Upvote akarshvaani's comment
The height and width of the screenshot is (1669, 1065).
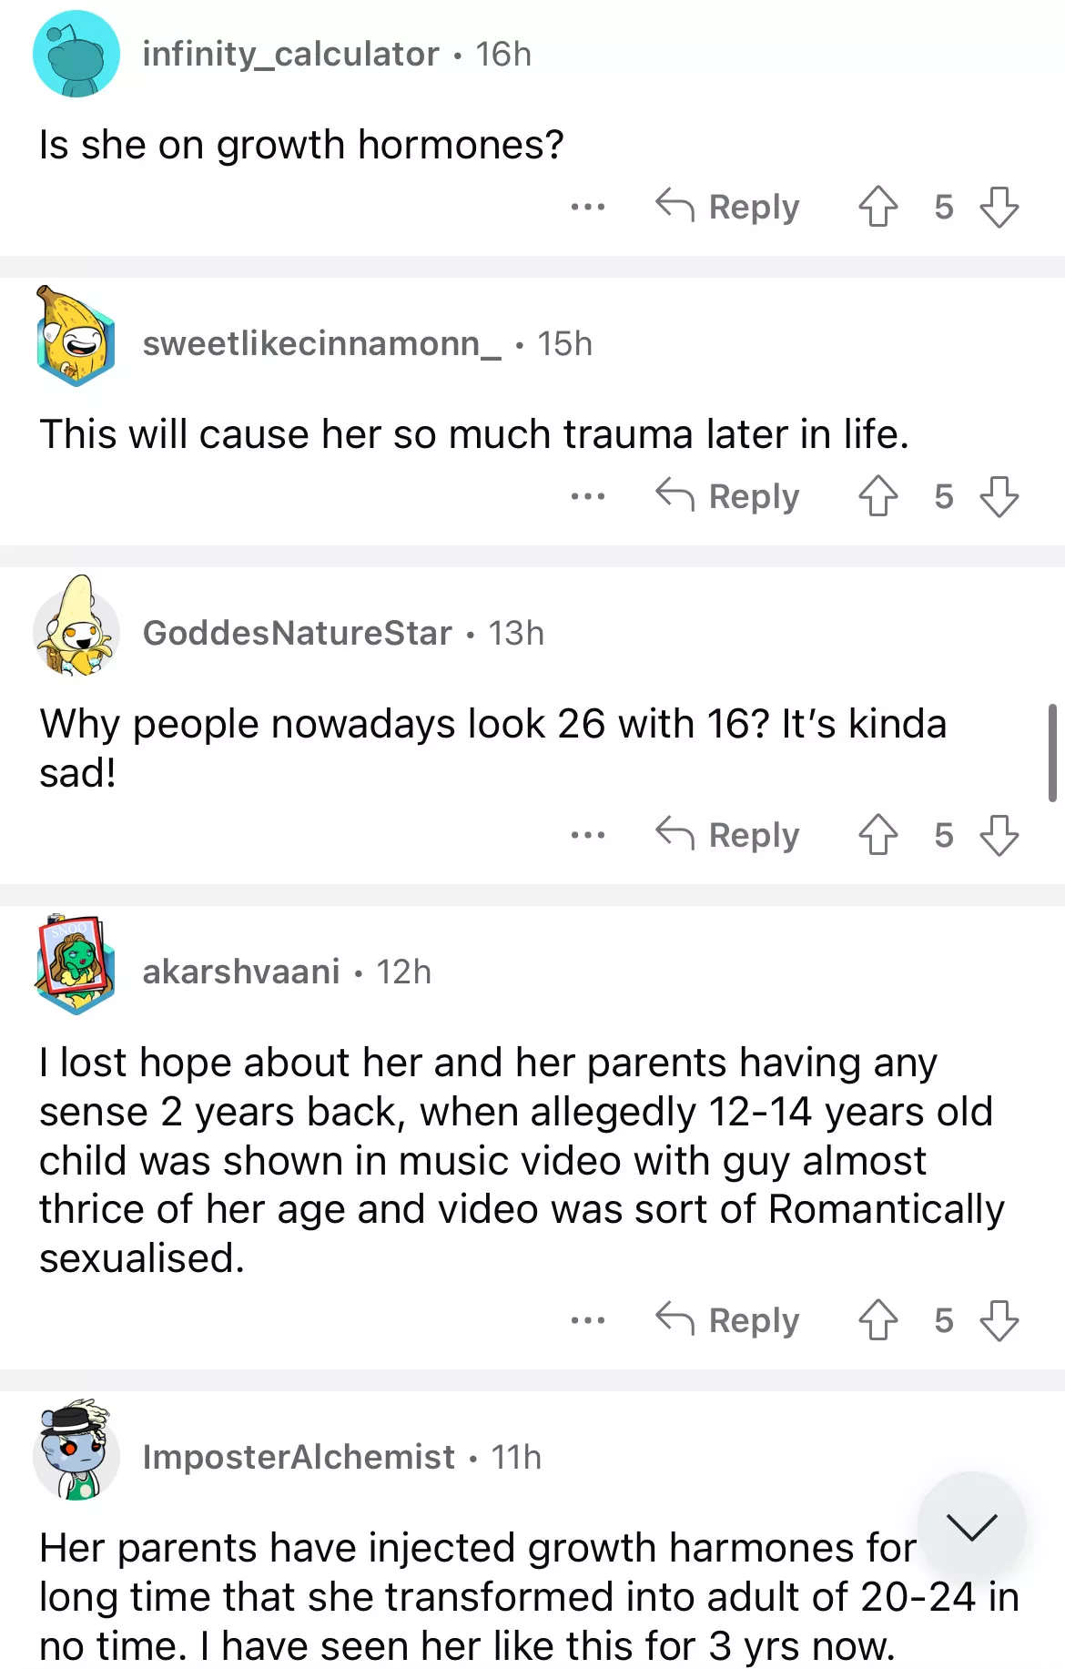(x=877, y=1320)
